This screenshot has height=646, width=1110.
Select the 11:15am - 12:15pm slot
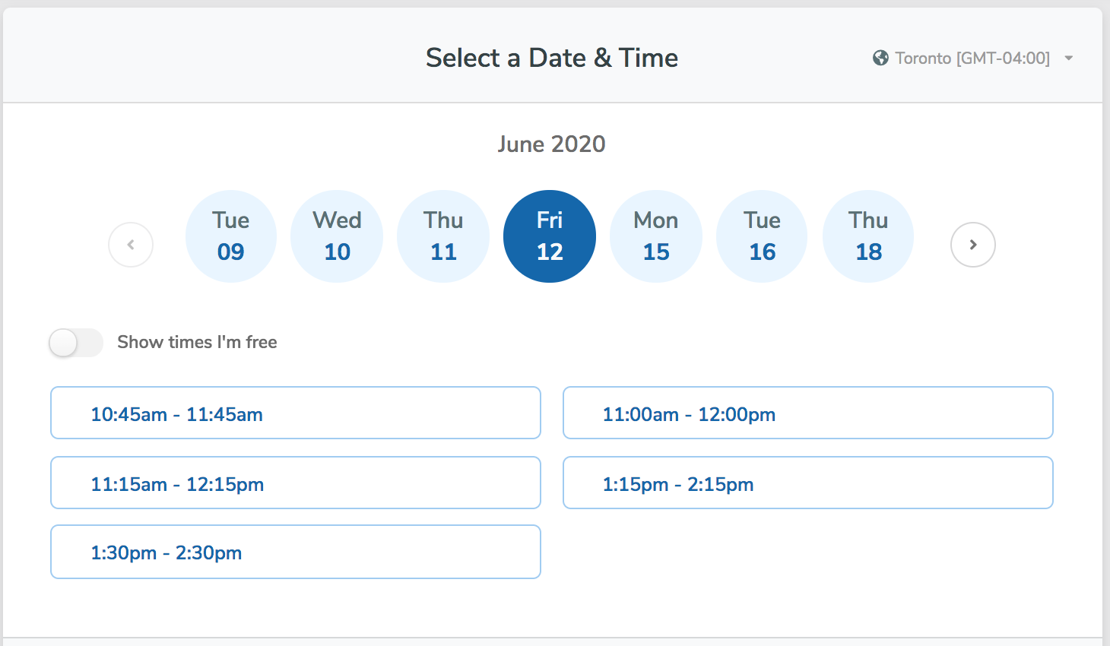(x=296, y=483)
